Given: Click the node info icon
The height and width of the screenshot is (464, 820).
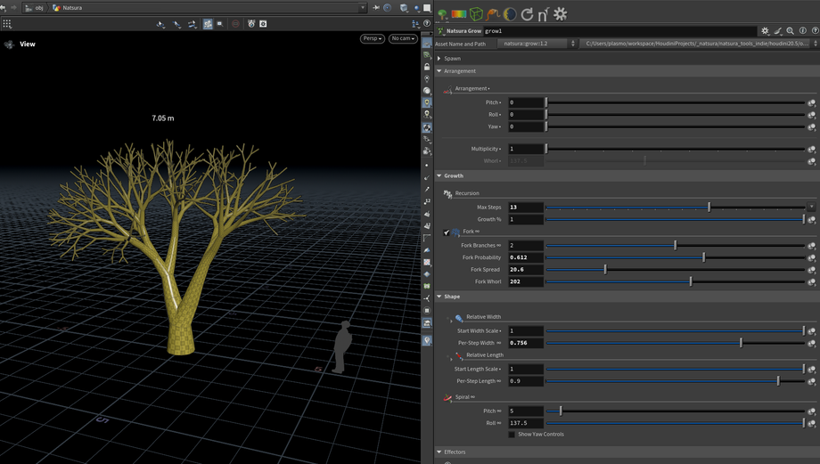Looking at the screenshot, I should (802, 31).
